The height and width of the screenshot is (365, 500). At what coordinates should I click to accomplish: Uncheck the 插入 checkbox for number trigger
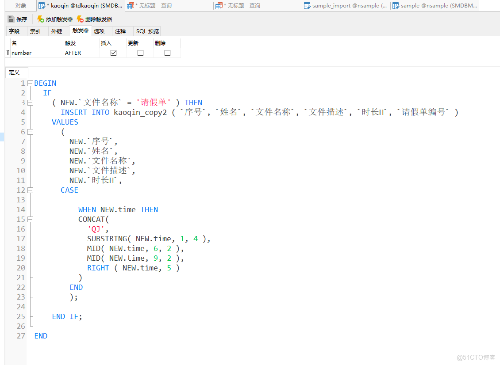(x=113, y=53)
